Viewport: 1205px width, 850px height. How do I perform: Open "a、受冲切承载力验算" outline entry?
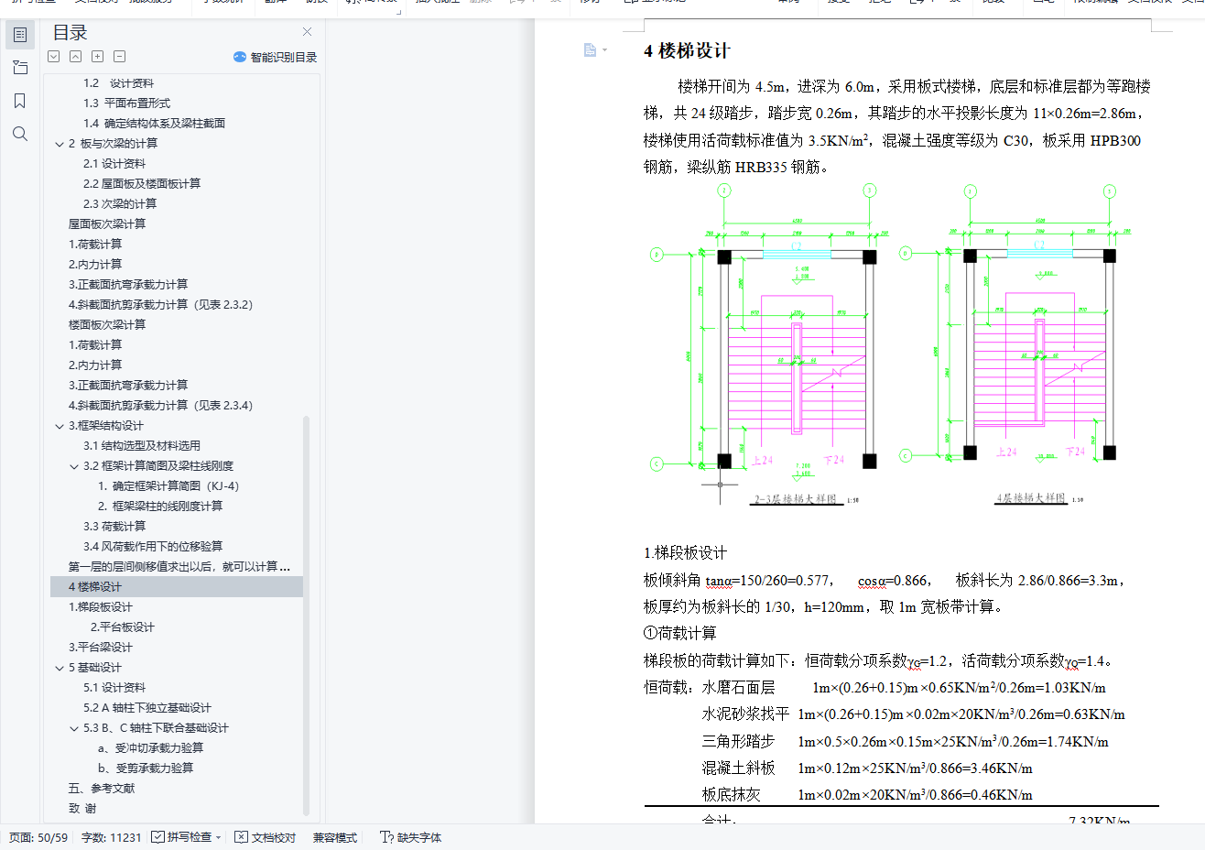click(x=151, y=748)
